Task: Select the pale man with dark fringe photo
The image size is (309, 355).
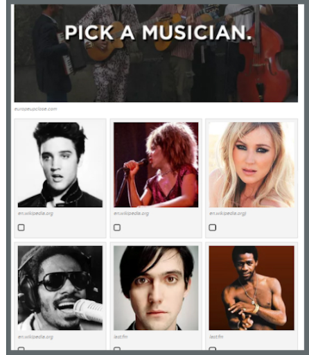Action: point(156,288)
